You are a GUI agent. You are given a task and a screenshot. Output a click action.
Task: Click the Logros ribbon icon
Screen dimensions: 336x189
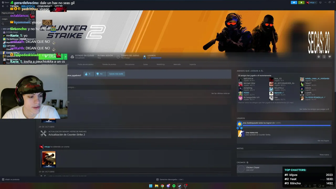pyautogui.click(x=145, y=56)
